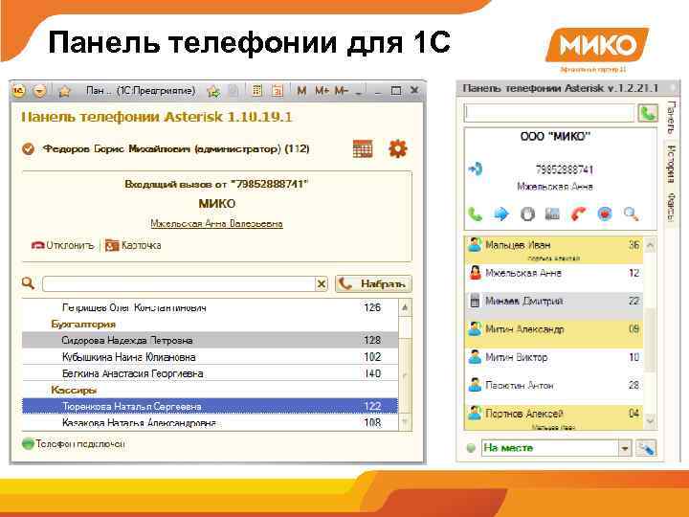
Task: Select the Бухгалтерия group header
Action: tap(210, 324)
